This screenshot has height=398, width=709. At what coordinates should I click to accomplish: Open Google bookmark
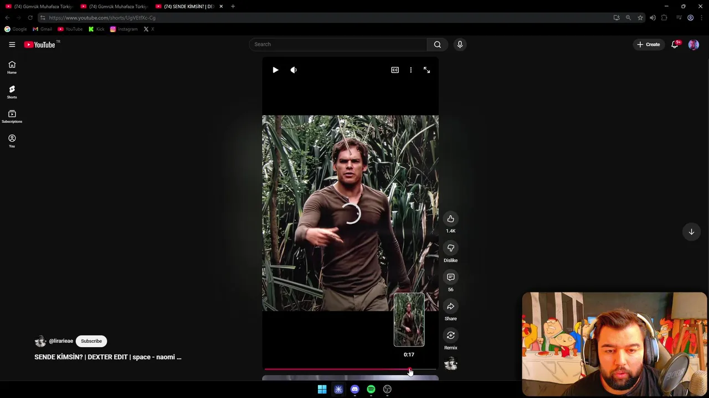(x=16, y=29)
